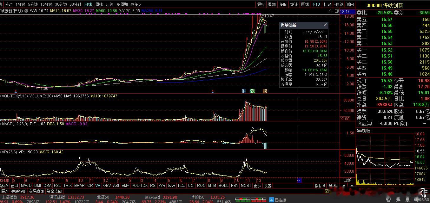Toggle the 复权 price adjustment option

[x=261, y=4]
